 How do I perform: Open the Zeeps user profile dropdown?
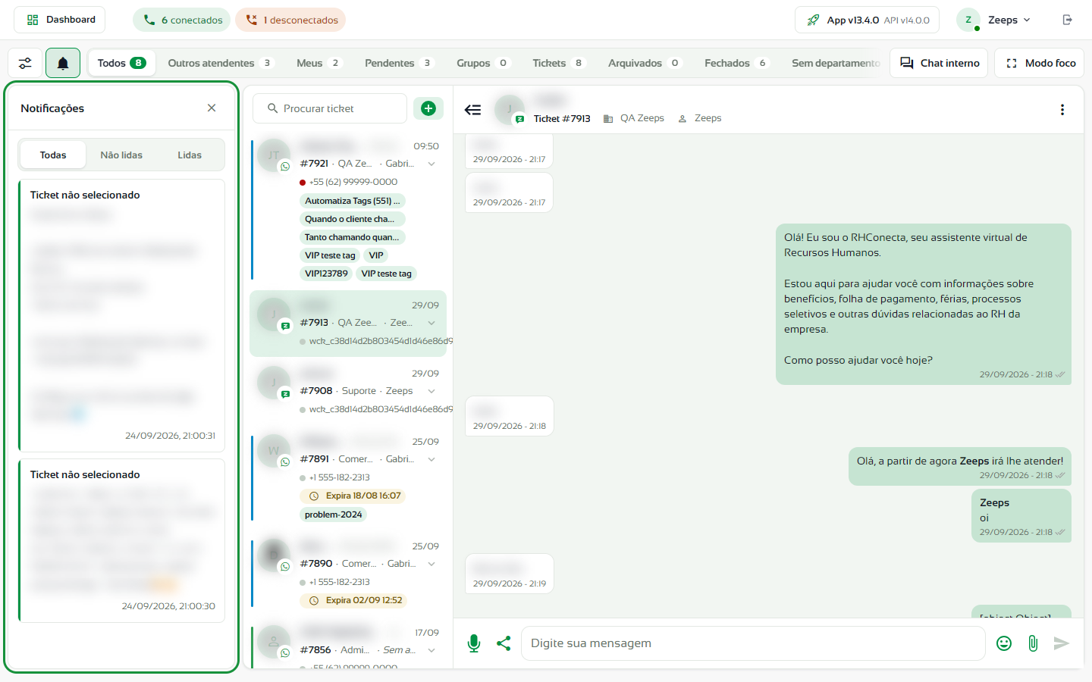(994, 20)
